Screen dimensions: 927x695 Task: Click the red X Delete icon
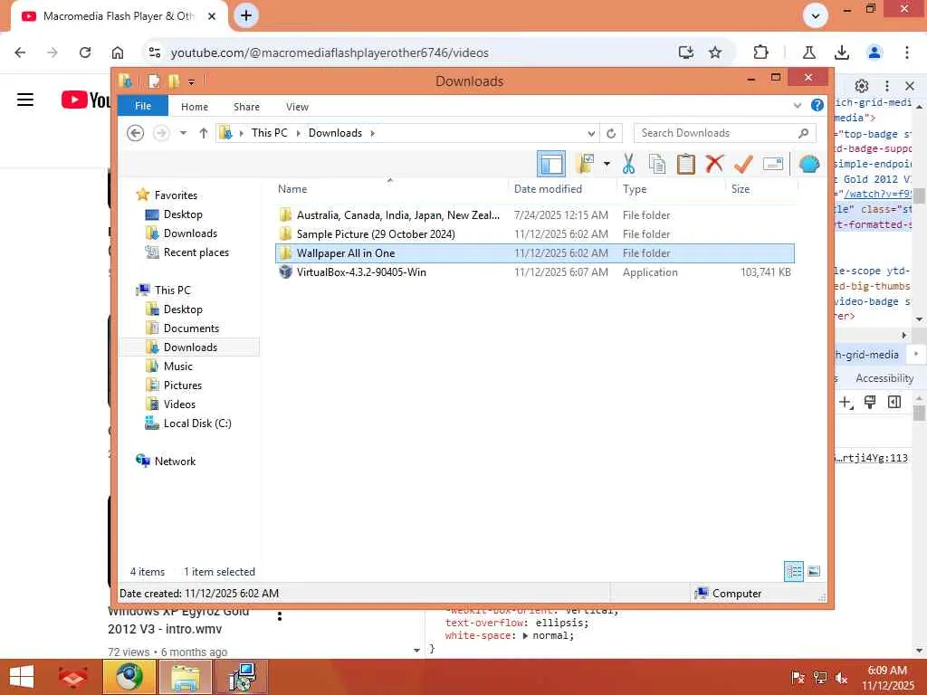point(714,163)
